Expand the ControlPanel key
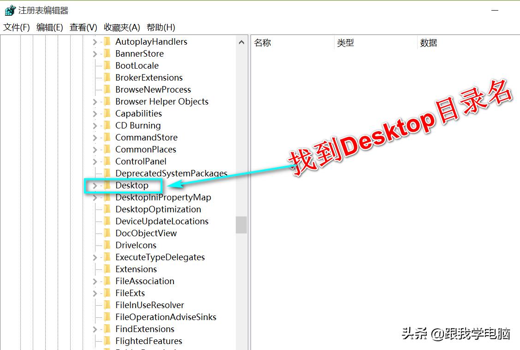This screenshot has width=520, height=350. pos(95,162)
